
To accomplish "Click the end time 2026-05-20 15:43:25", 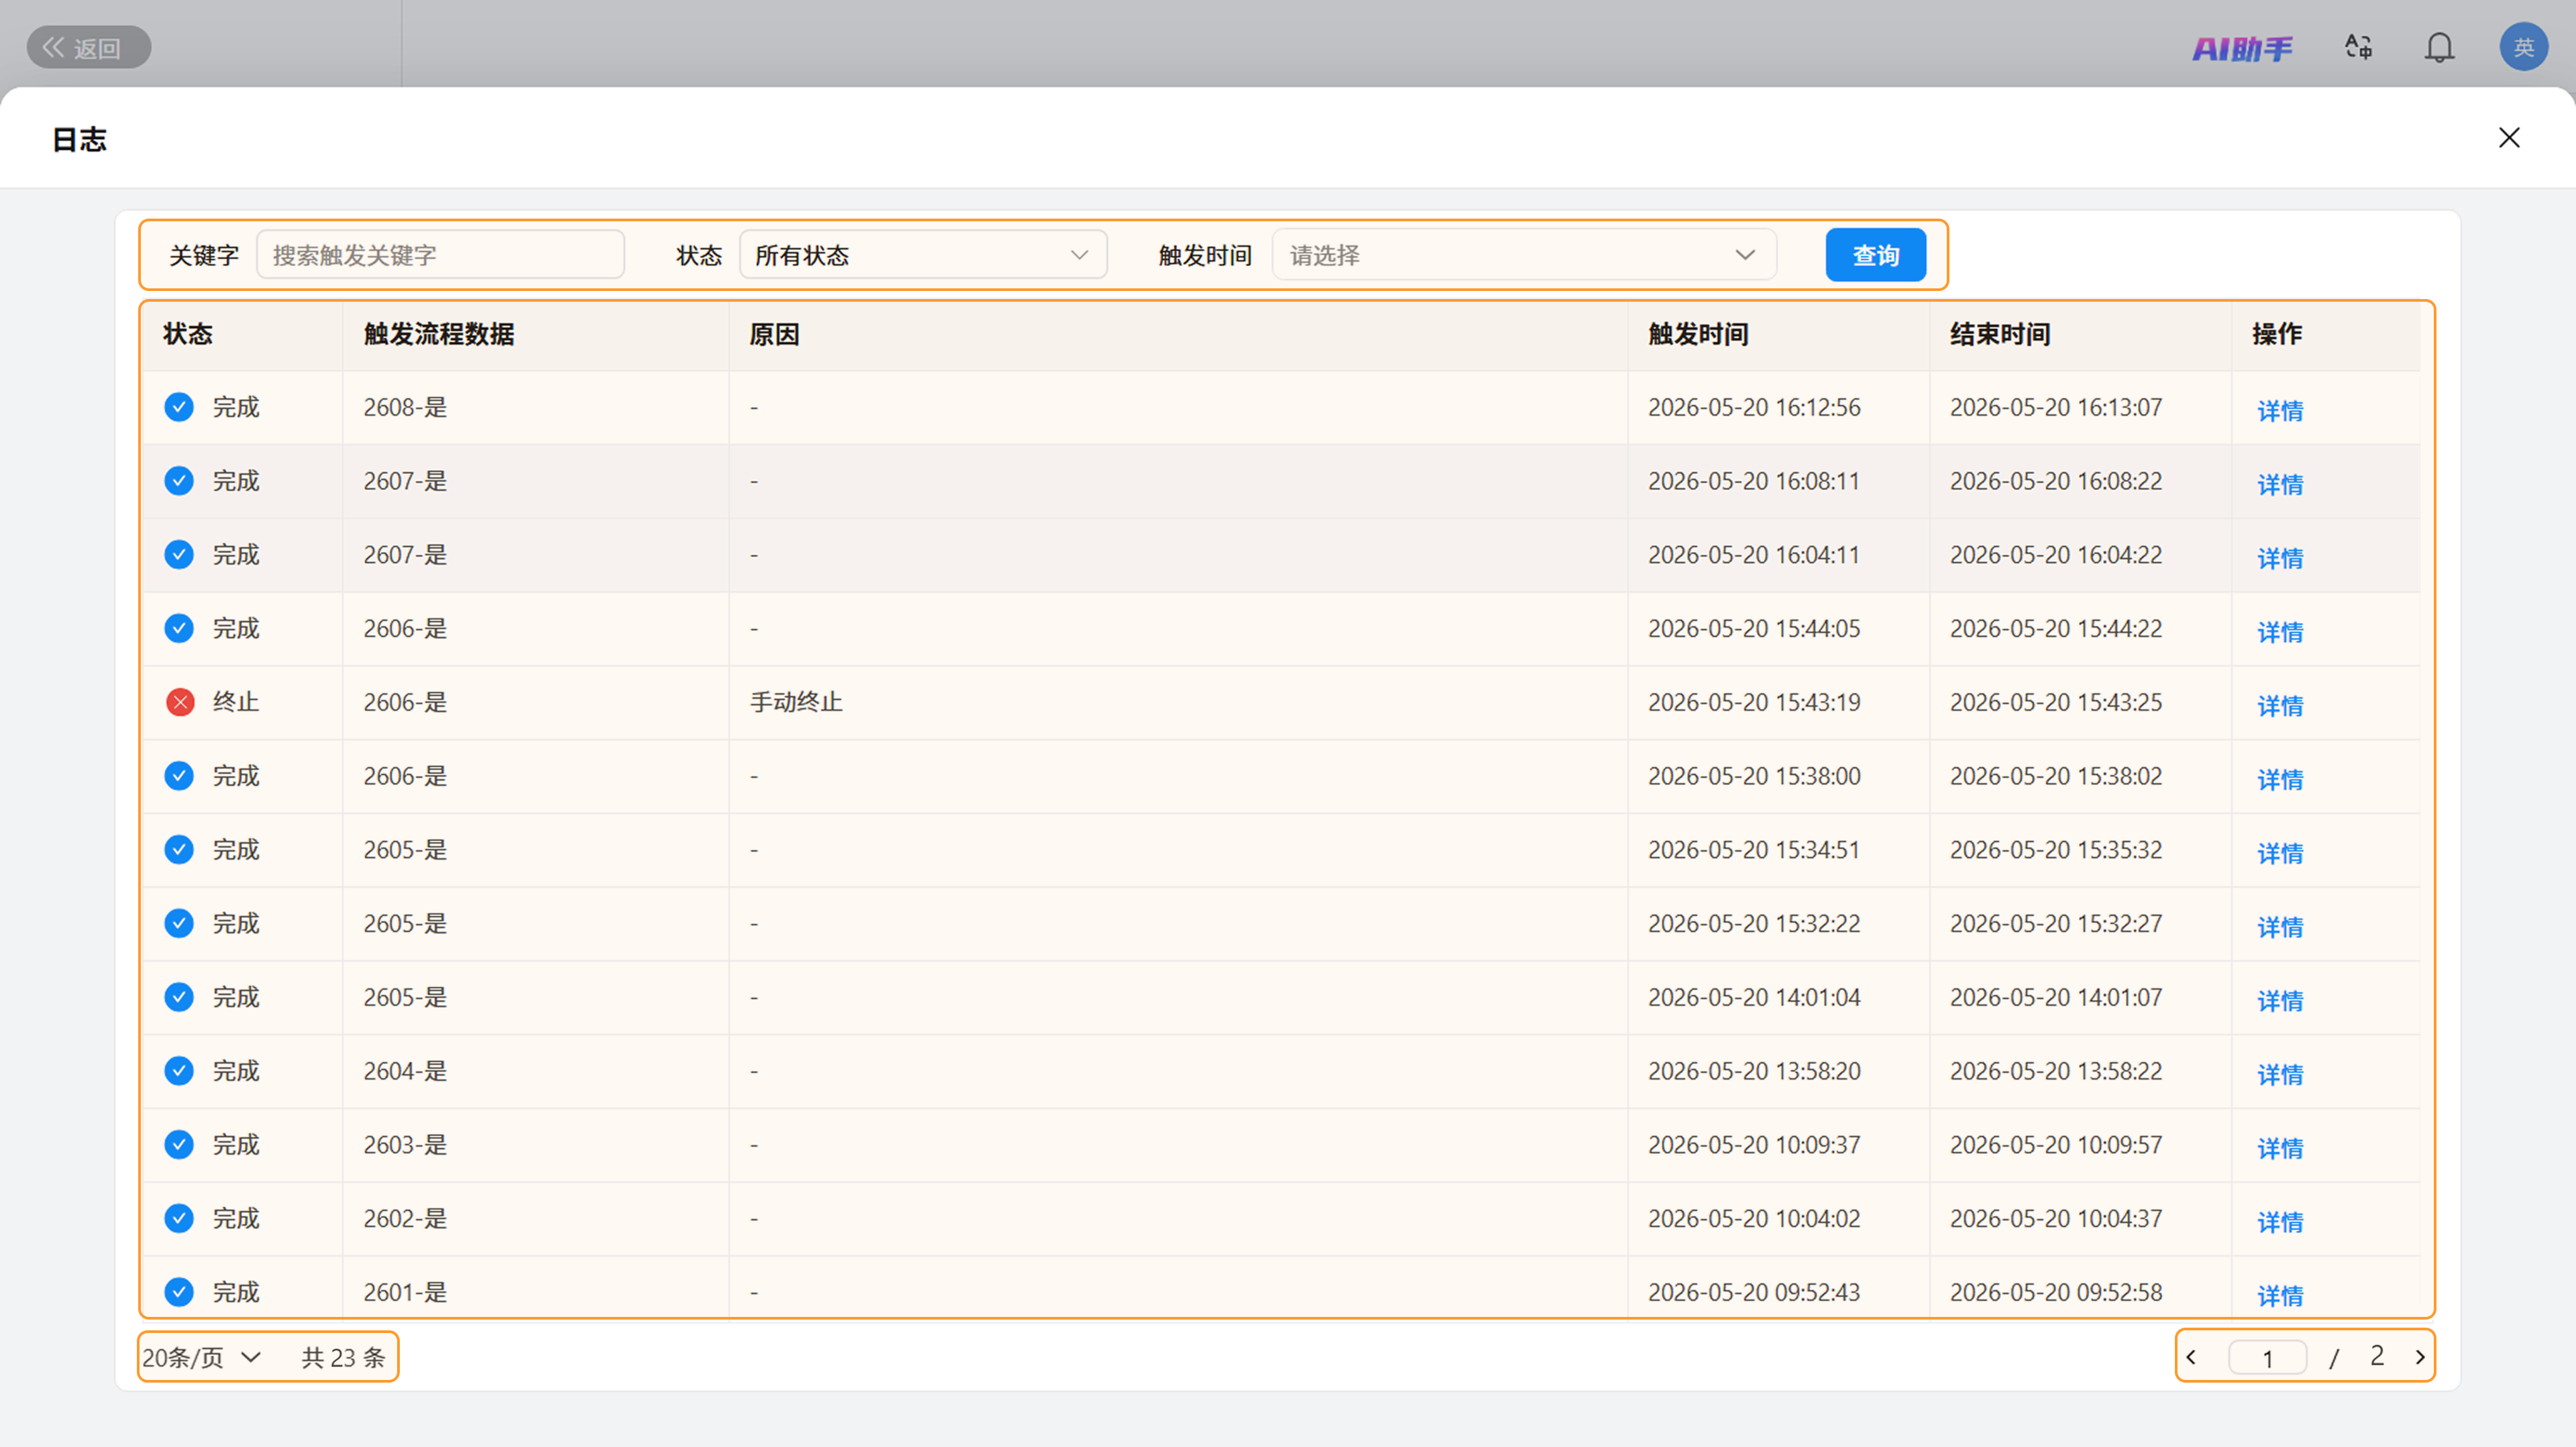I will point(2056,703).
